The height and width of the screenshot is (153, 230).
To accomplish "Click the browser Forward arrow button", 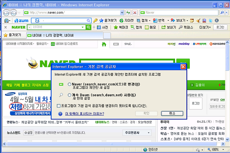I will coord(13,13).
